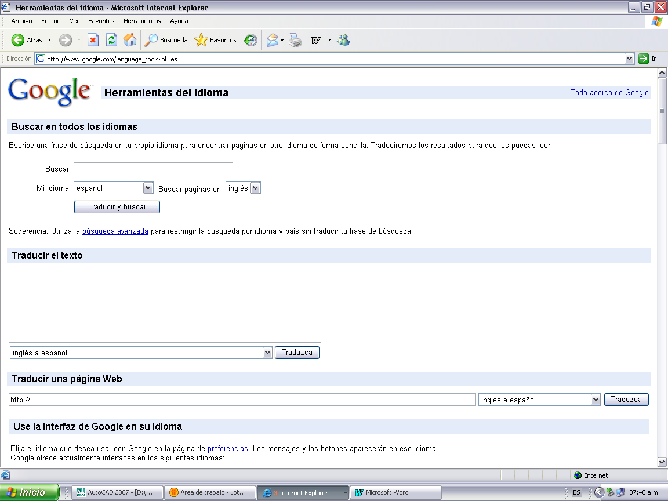This screenshot has height=501, width=668.
Task: Open the address bar dropdown arrow
Action: click(629, 59)
